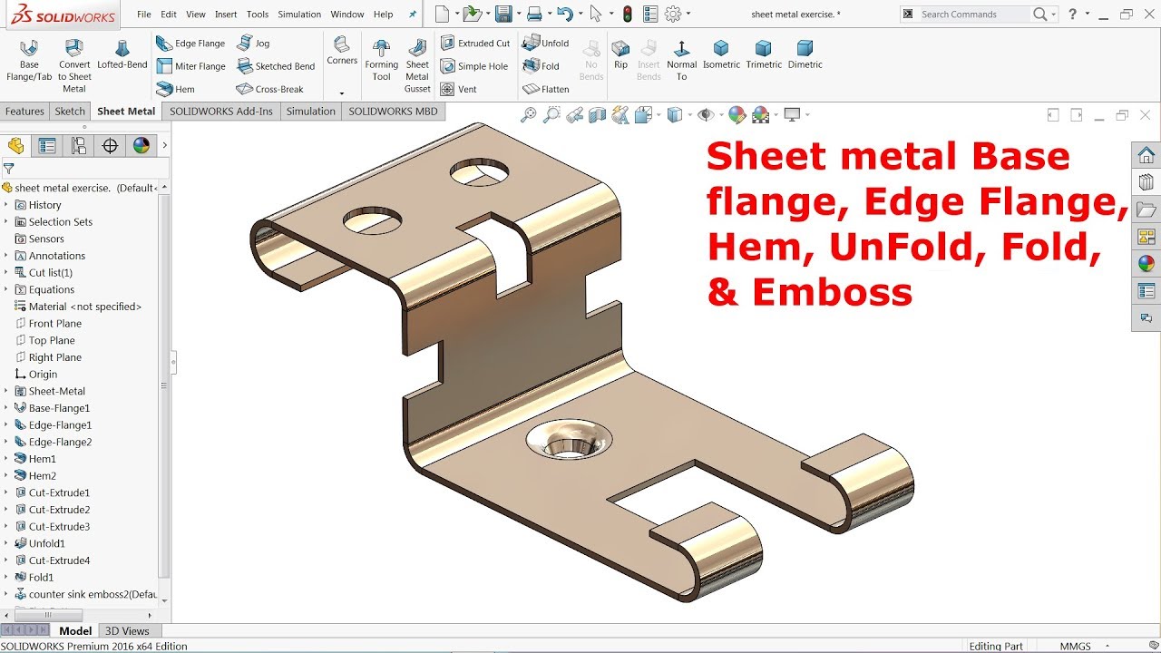Switch view to Normal To

pos(682,61)
